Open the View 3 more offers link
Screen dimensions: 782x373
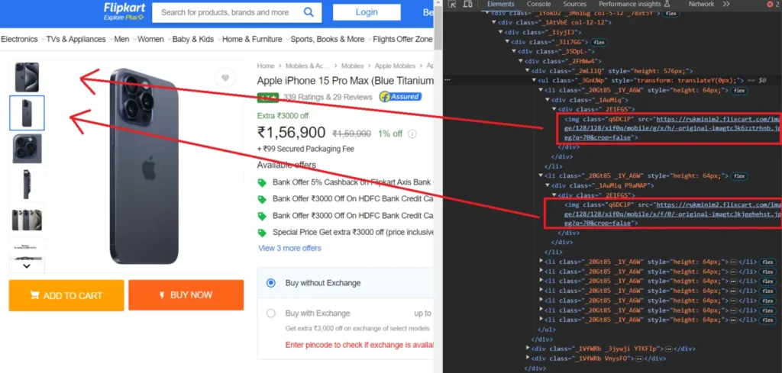click(289, 248)
